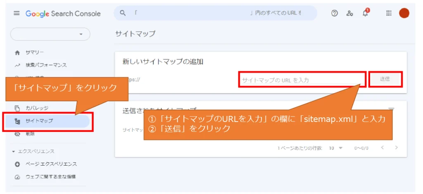Click the account profile avatar
Screen dimensions: 423x194
404,13
